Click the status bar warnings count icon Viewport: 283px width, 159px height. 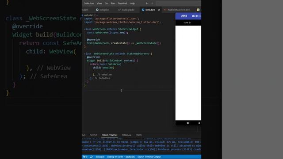pyautogui.click(x=85, y=157)
